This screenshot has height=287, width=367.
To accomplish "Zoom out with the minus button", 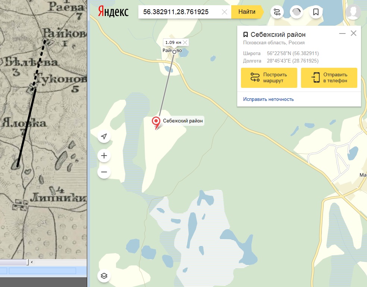I will (x=104, y=172).
